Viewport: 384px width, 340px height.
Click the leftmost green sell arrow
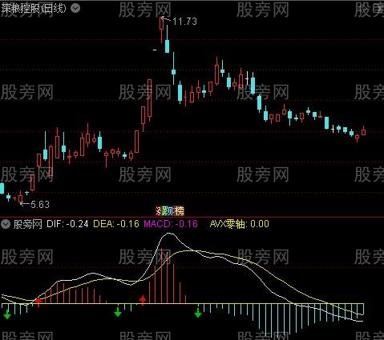(7, 315)
